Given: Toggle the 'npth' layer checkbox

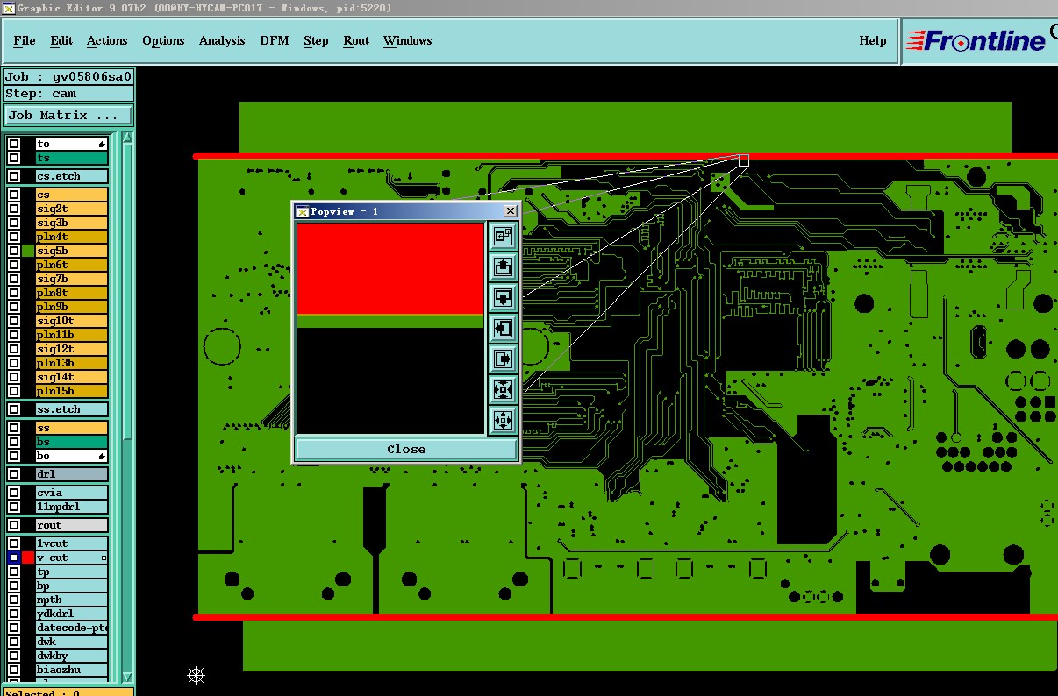Looking at the screenshot, I should click(x=14, y=600).
